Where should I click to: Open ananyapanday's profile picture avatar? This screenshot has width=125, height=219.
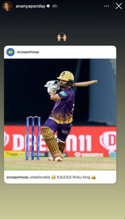coord(7,6)
